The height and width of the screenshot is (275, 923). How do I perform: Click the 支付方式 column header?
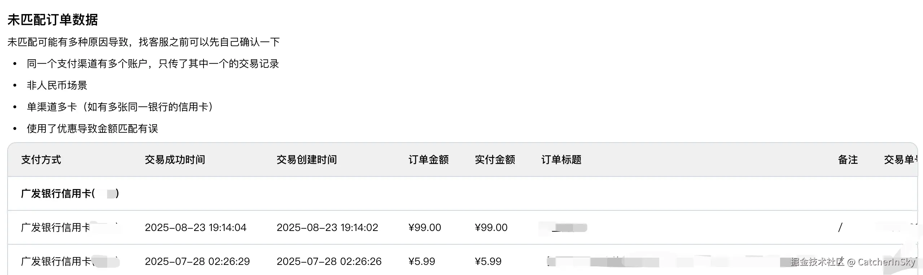point(41,160)
